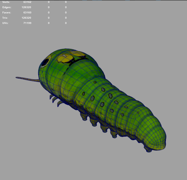The width and height of the screenshot is (187, 180).
Task: Click the vertex count value 63162
Action: tap(27, 2)
